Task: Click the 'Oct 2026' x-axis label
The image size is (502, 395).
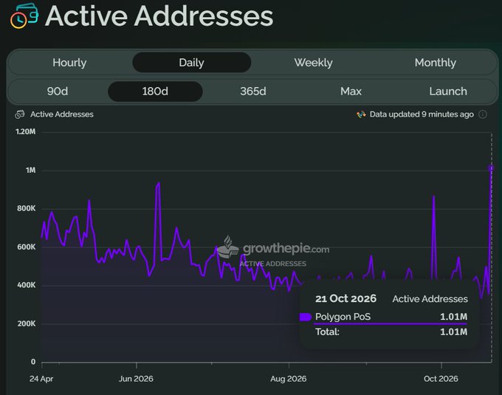Action: pos(441,379)
